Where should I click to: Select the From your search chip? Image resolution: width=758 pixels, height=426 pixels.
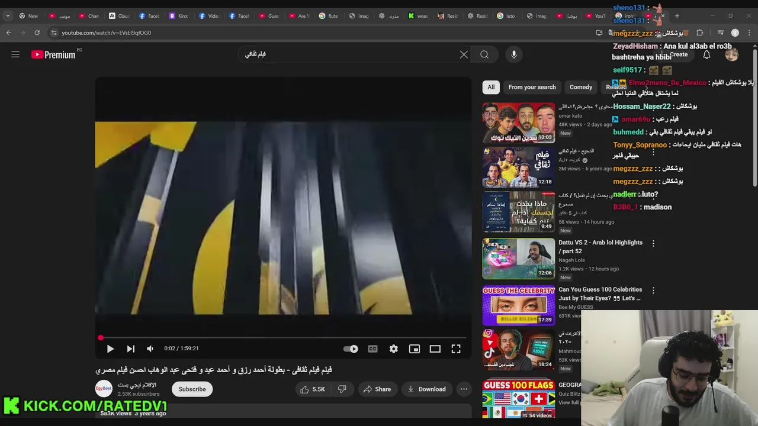[x=532, y=87]
